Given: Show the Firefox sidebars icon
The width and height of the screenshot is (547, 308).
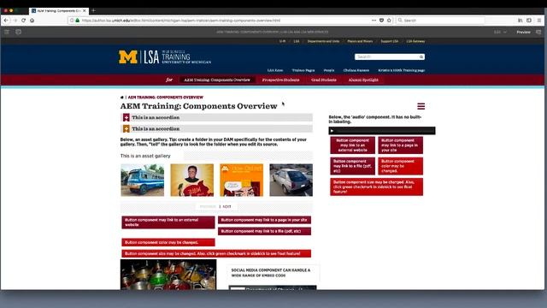Looking at the screenshot, I should pos(529,21).
